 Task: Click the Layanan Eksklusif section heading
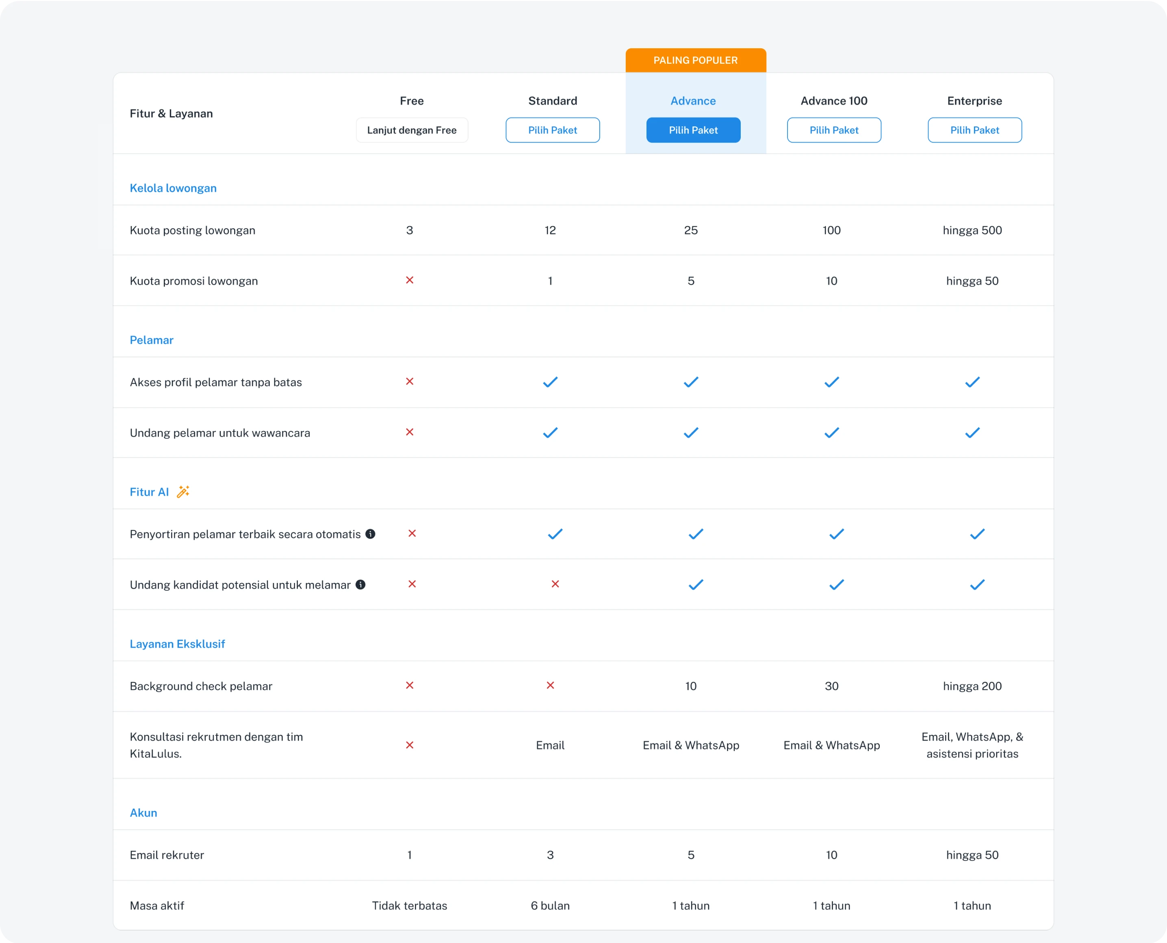pyautogui.click(x=177, y=644)
